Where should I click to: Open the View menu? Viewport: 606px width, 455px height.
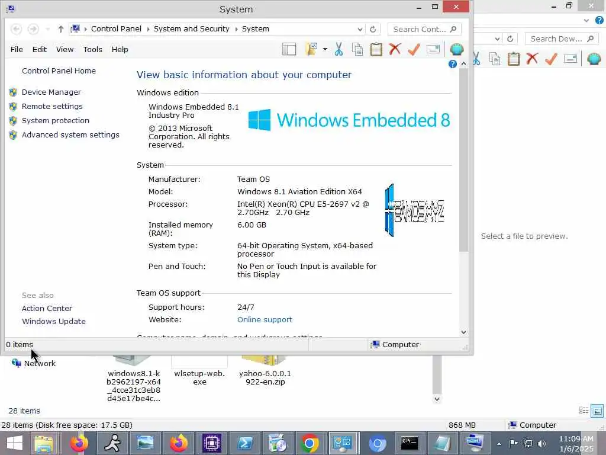65,50
